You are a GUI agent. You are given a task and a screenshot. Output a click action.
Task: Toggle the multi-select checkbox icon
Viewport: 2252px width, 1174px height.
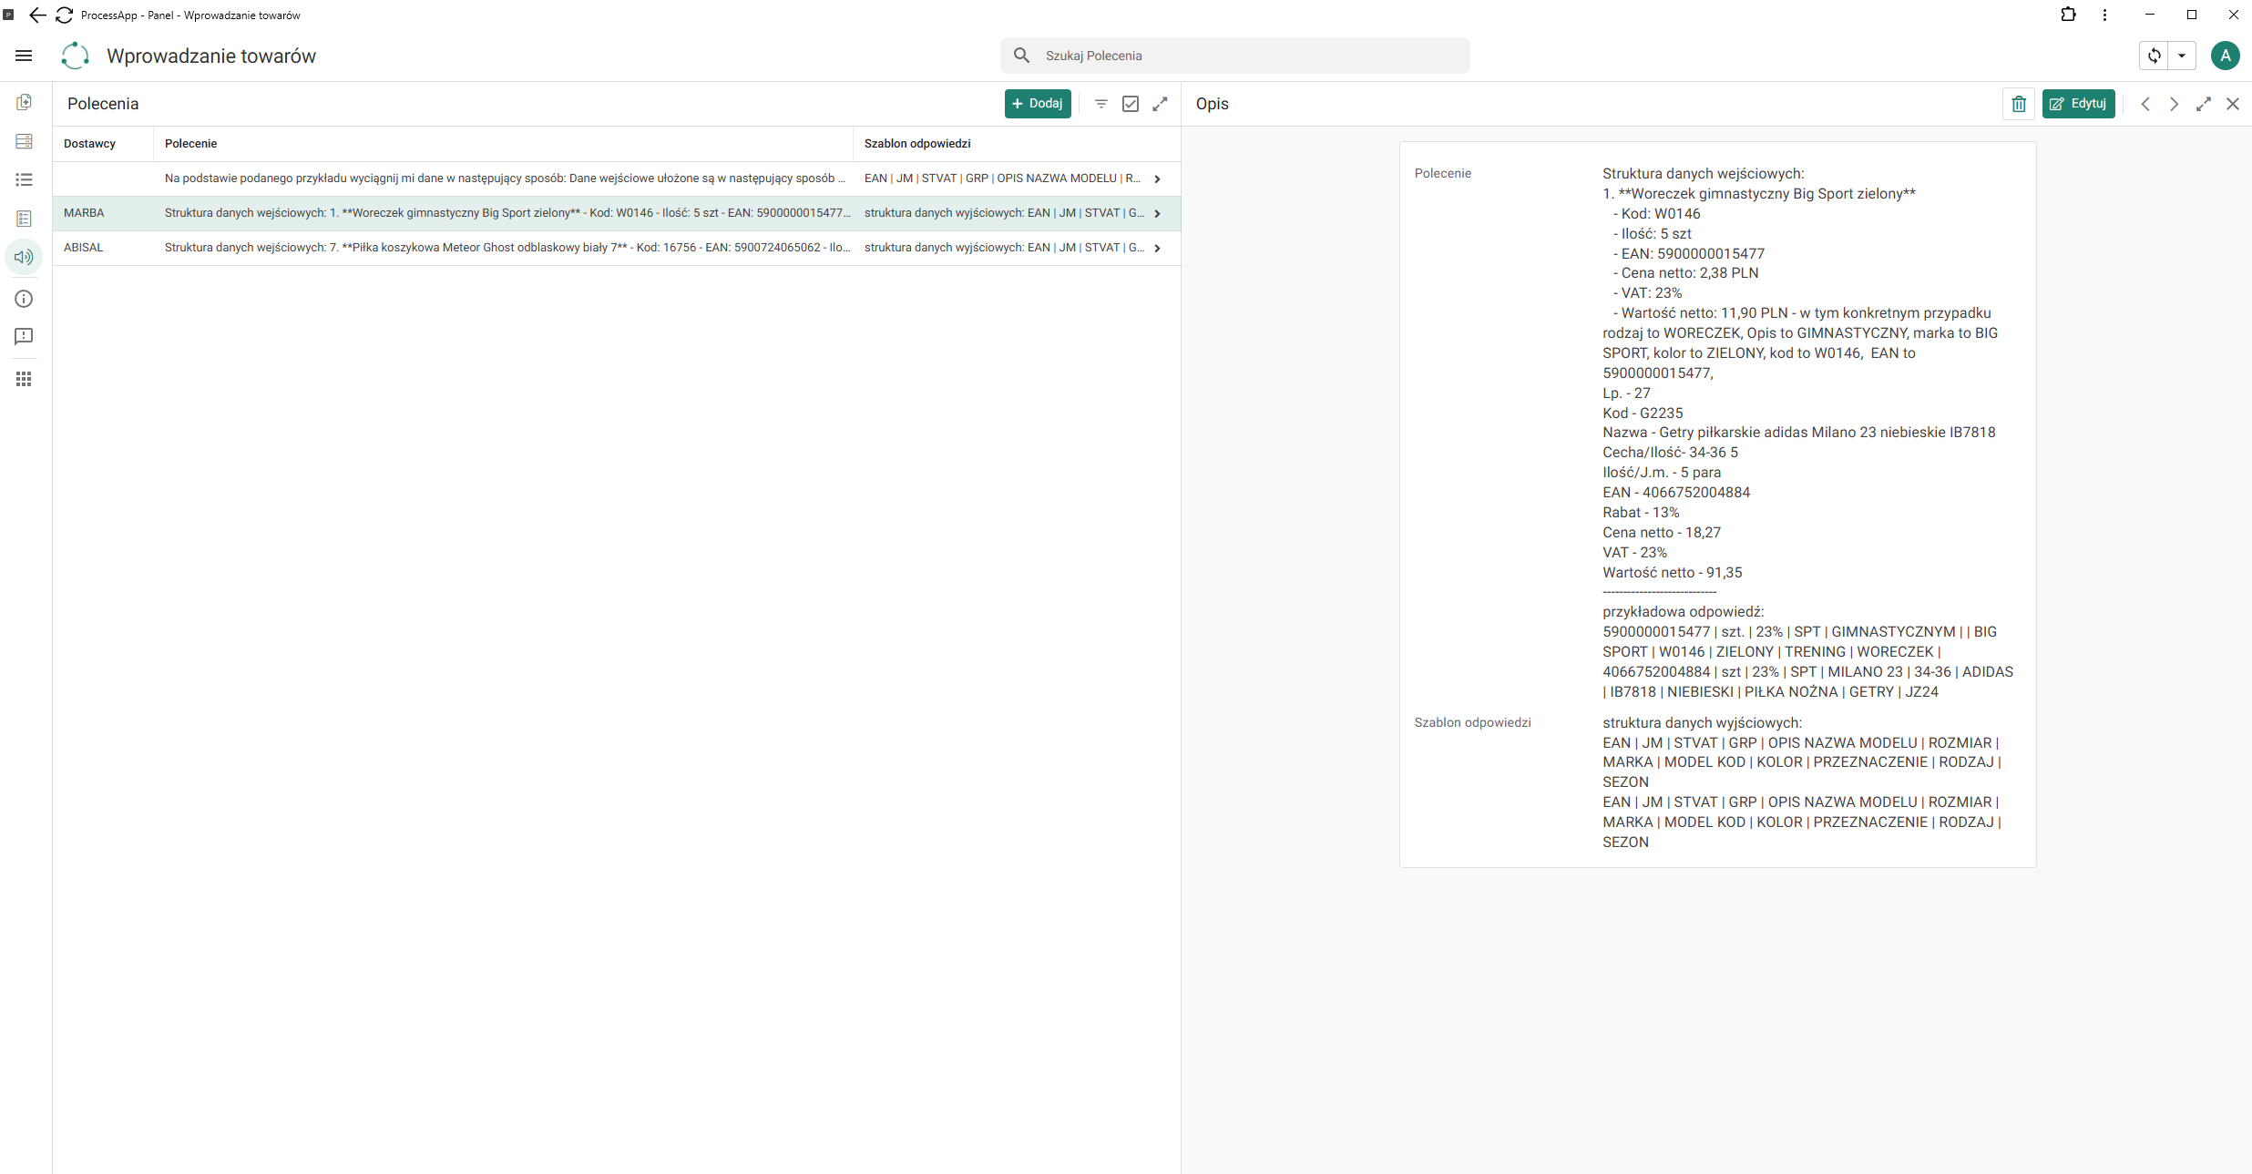pos(1131,104)
